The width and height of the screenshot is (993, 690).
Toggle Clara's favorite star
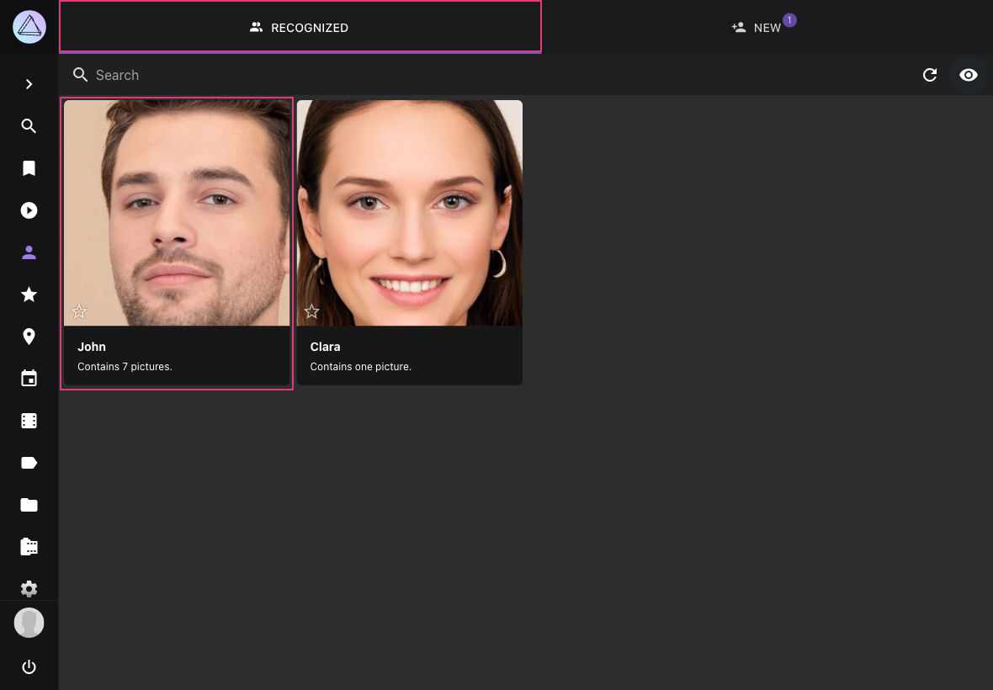coord(311,311)
